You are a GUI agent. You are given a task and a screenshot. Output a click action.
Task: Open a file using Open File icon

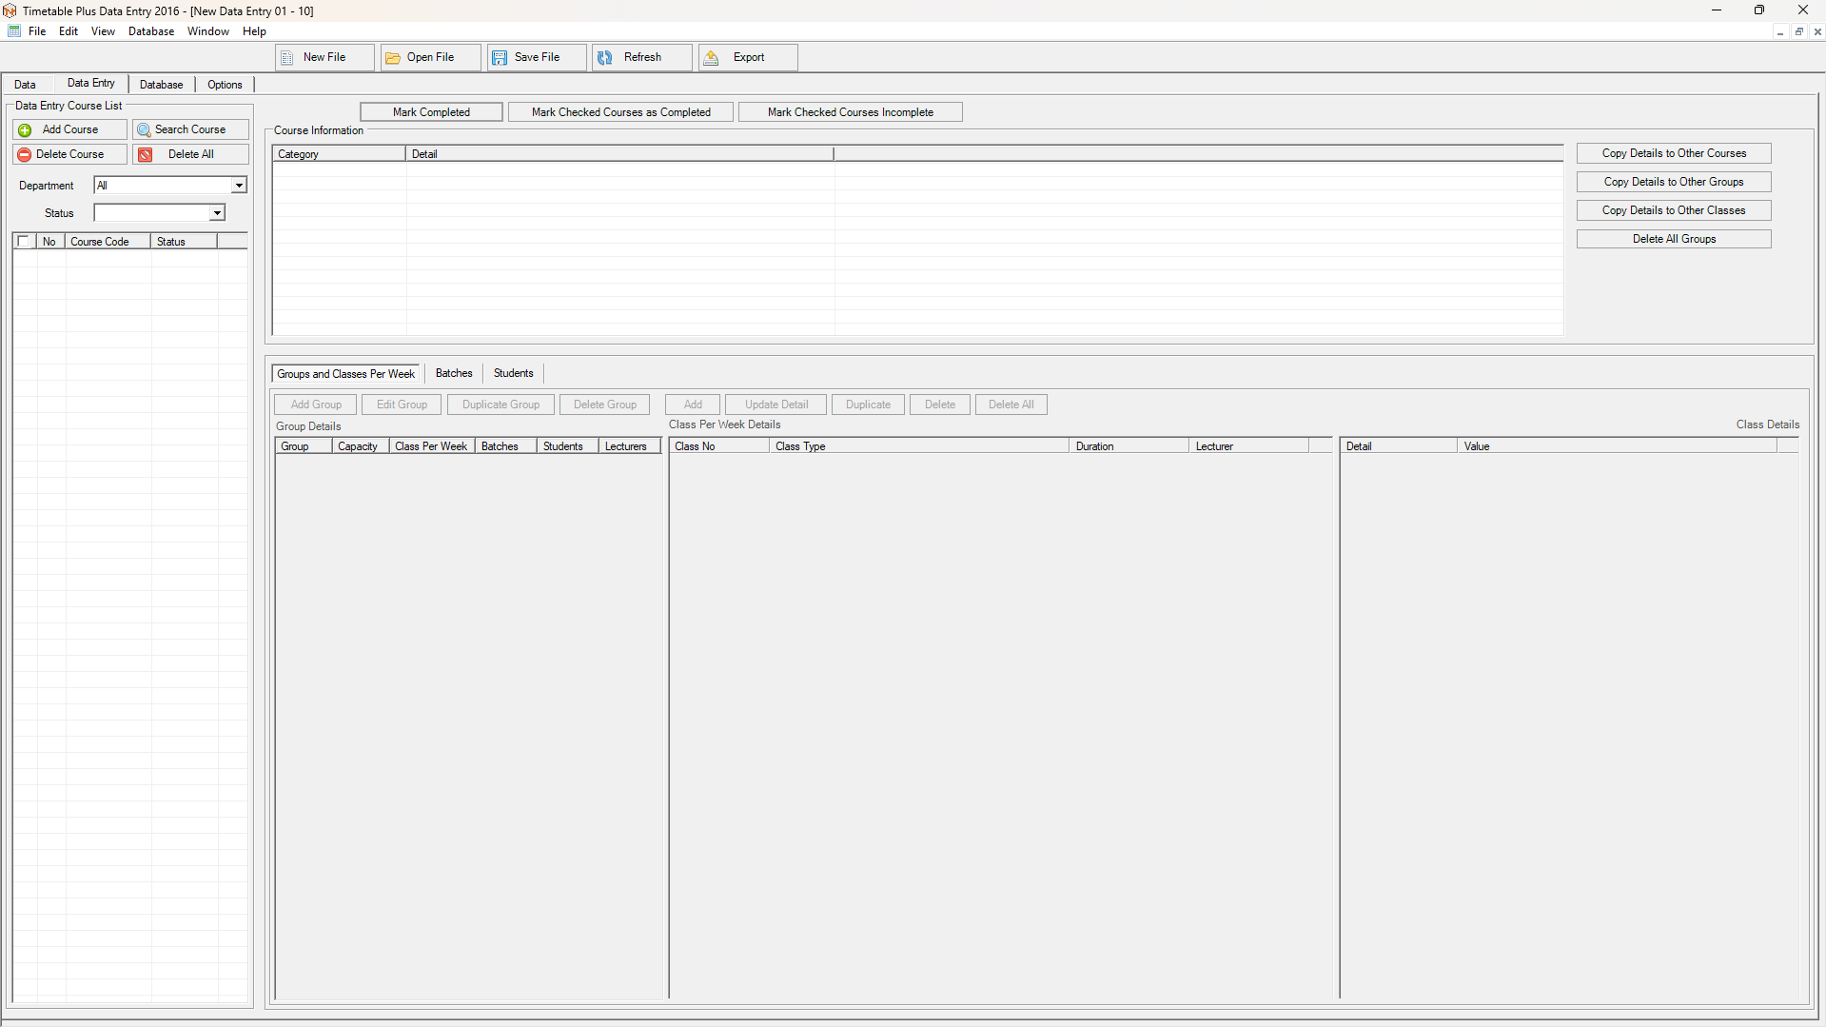pyautogui.click(x=393, y=58)
